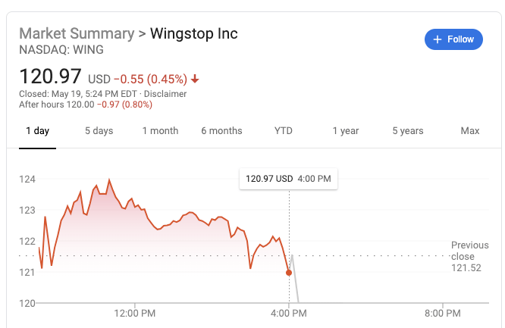Image resolution: width=505 pixels, height=328 pixels.
Task: Show the 1 month chart range
Action: pyautogui.click(x=160, y=131)
